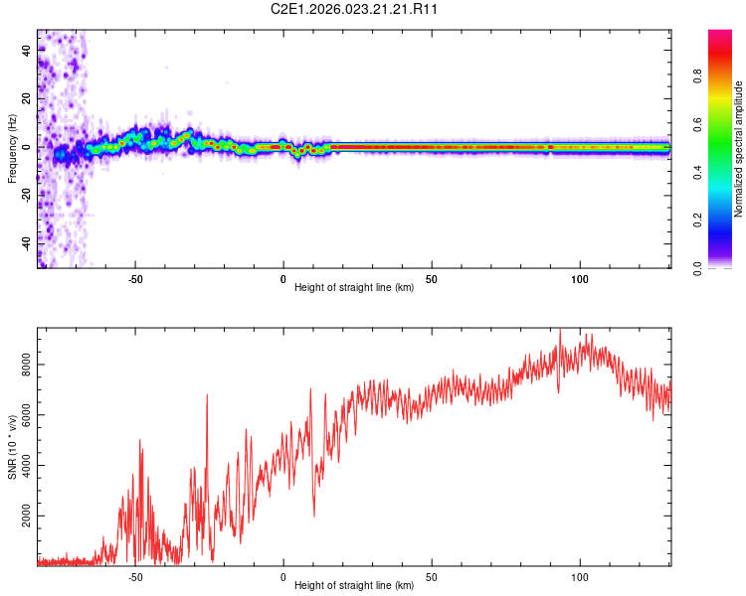Select the 'Frequency (Hz)' y-axis label

tap(12, 149)
